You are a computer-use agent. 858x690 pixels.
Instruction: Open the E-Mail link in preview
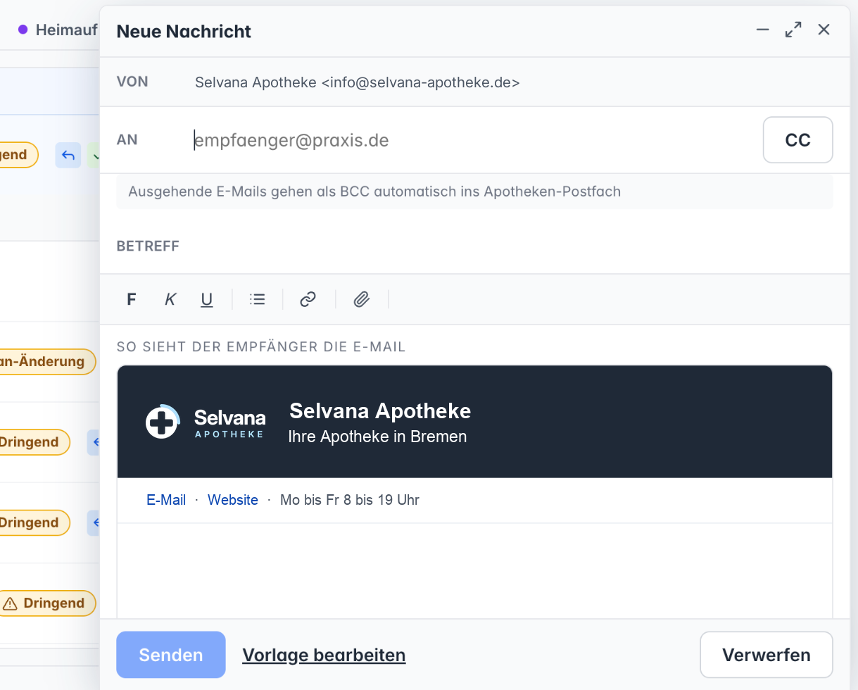tap(166, 500)
